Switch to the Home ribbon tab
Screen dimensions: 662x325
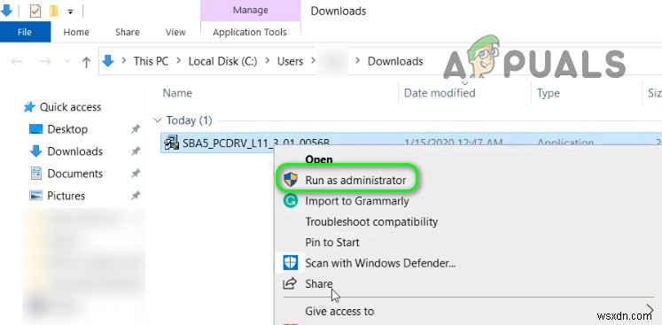(x=76, y=32)
